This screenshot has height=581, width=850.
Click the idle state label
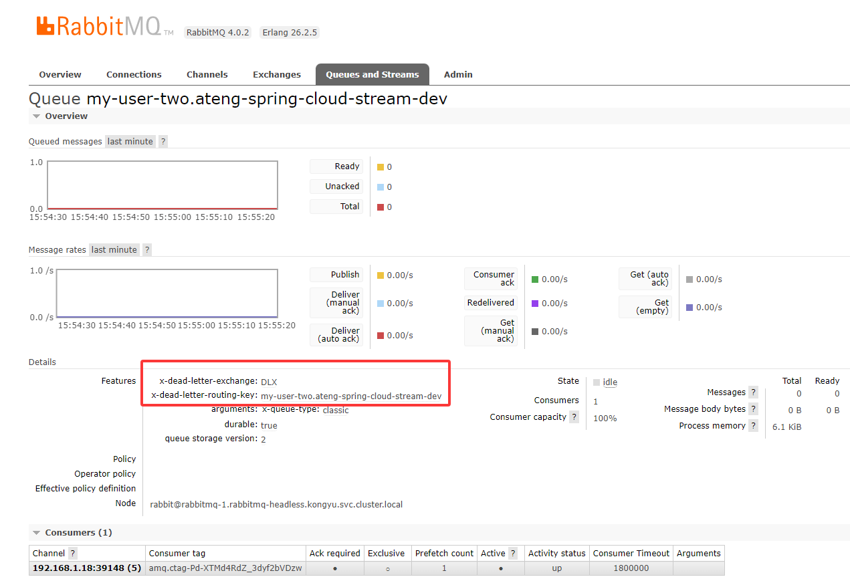[610, 382]
